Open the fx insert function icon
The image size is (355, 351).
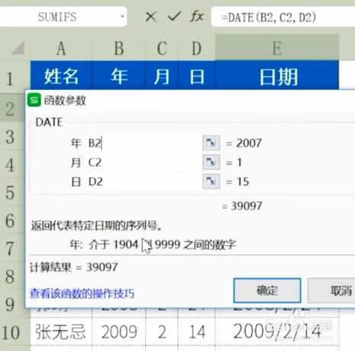tap(196, 17)
